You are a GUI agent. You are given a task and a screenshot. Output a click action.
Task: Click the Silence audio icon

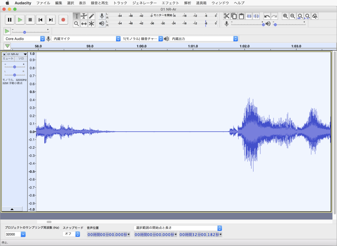(256, 16)
